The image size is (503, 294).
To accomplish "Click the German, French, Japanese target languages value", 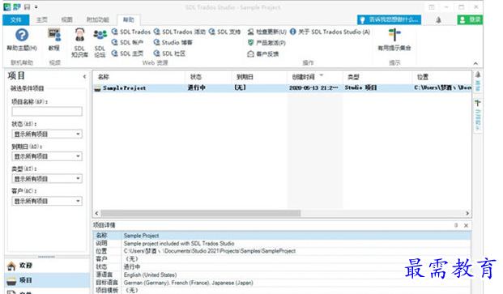I will pos(188,283).
